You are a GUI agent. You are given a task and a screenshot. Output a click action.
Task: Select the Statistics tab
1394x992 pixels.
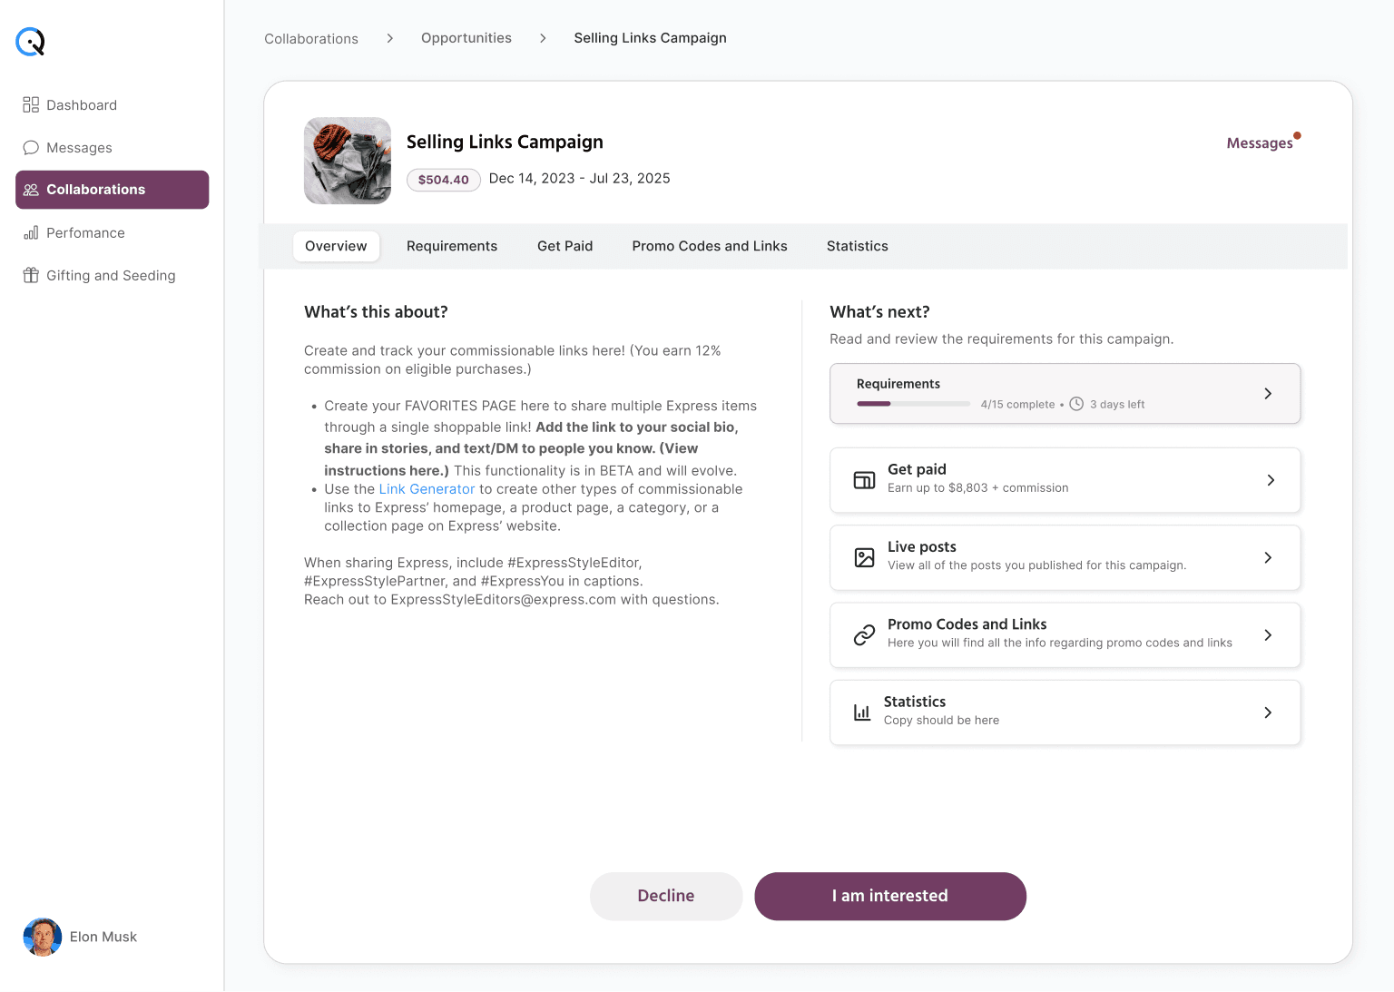(x=857, y=246)
